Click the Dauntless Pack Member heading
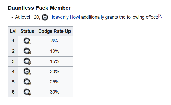Image resolution: width=171 pixels, height=105 pixels. (39, 8)
